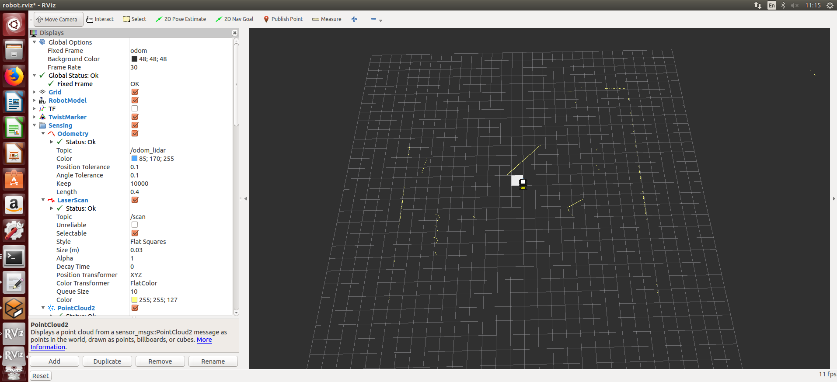837x382 pixels.
Task: Uncheck the Selectable option for LaserScan
Action: point(135,233)
